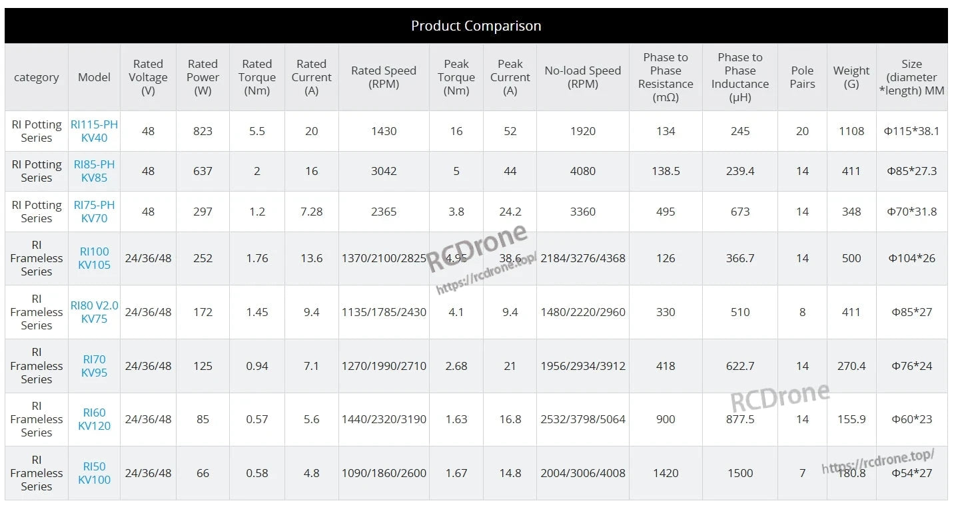Click the Product Comparison title bar

476,26
